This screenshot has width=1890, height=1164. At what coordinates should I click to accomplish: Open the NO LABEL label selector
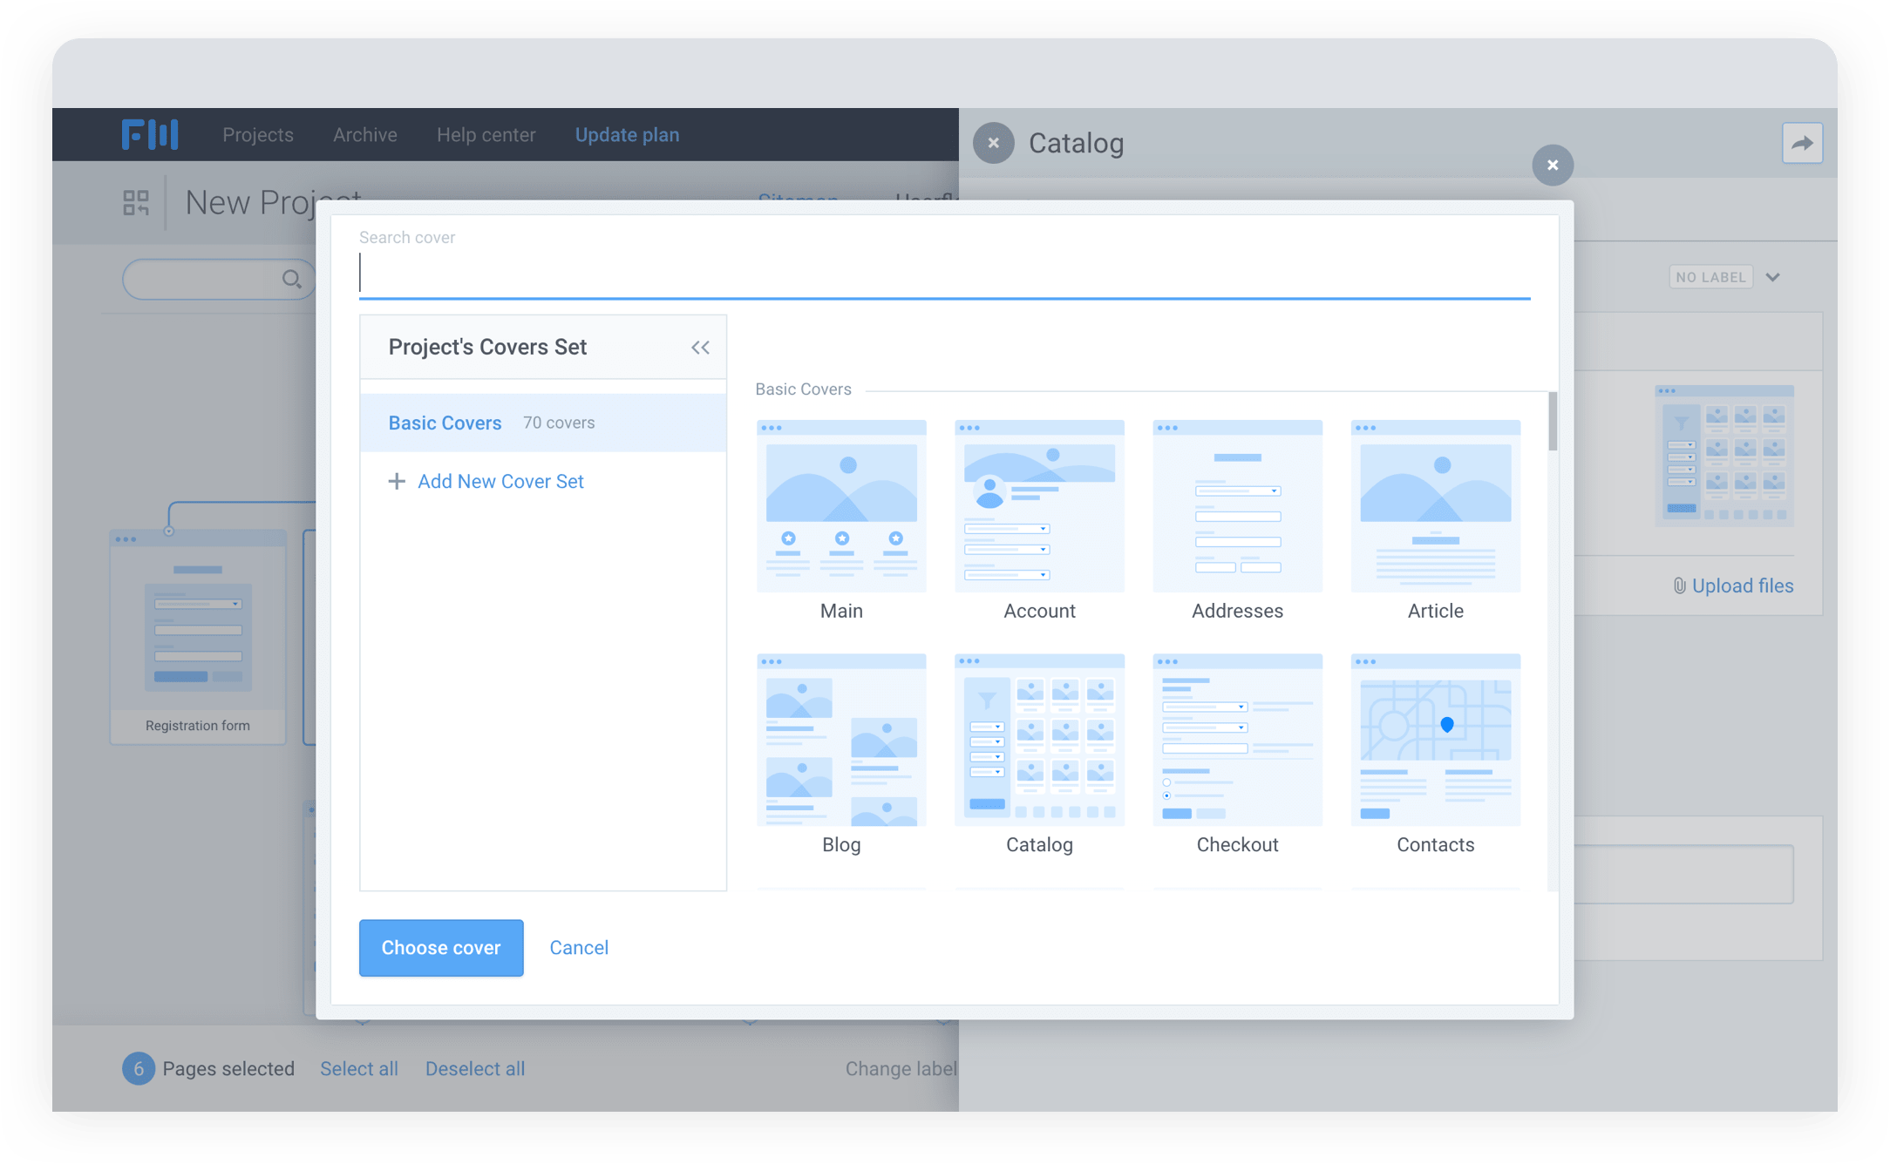pyautogui.click(x=1710, y=277)
